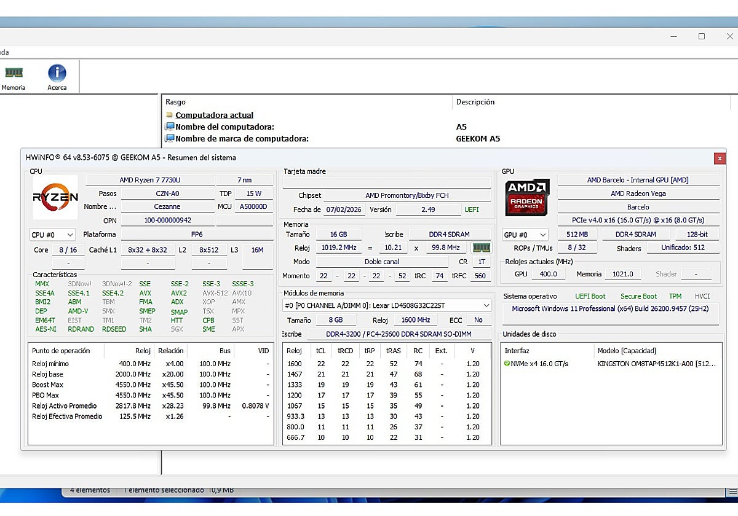Open the CPU #0 selector dropdown

point(52,235)
